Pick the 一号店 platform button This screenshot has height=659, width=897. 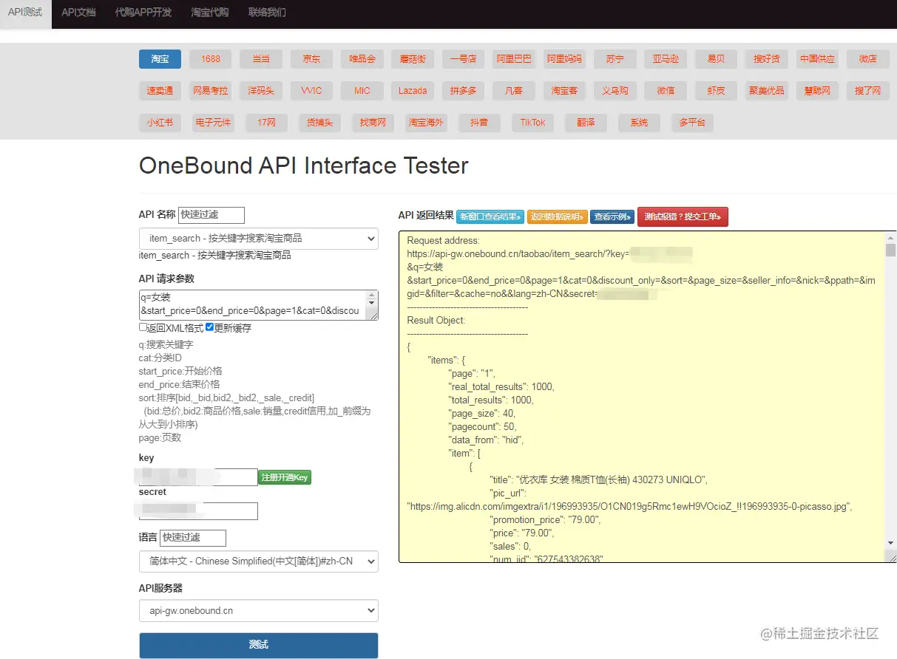coord(463,59)
